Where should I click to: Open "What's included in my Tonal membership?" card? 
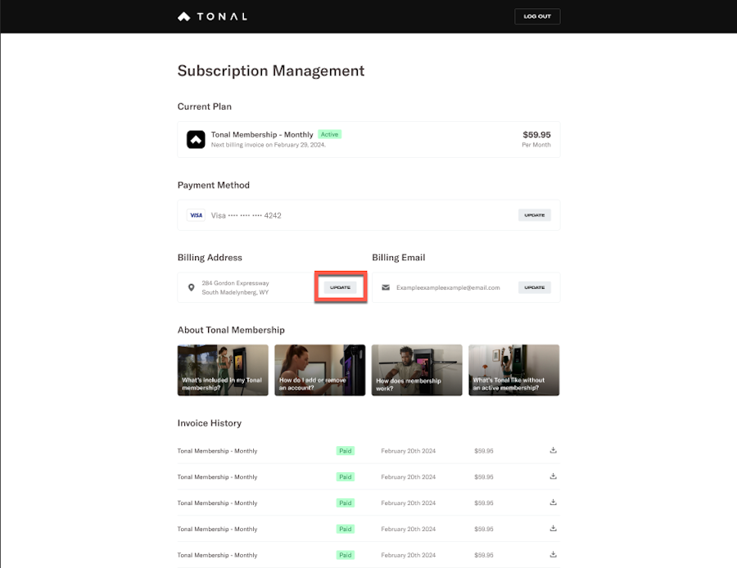click(x=223, y=370)
